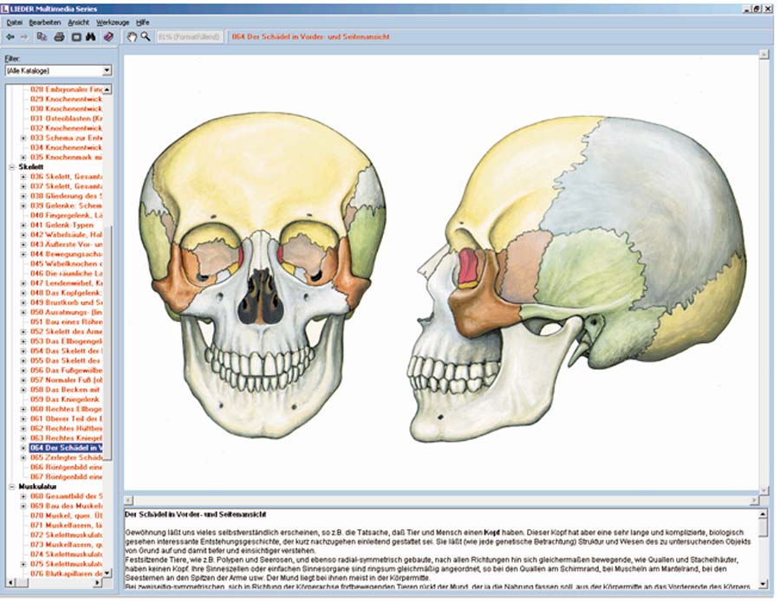Click the back navigation arrow

(x=10, y=37)
